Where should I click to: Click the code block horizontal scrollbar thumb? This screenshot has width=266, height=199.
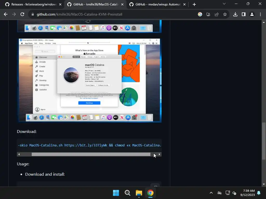point(91,154)
